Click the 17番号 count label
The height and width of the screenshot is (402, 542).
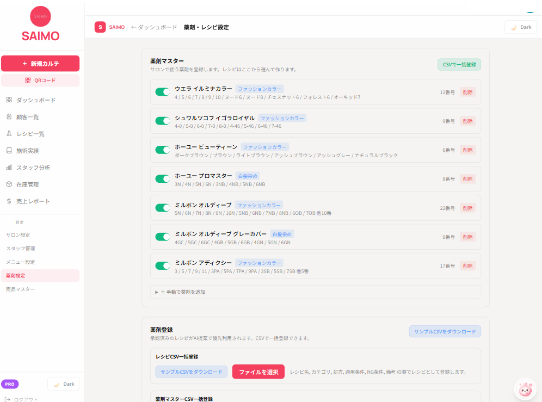pyautogui.click(x=447, y=266)
